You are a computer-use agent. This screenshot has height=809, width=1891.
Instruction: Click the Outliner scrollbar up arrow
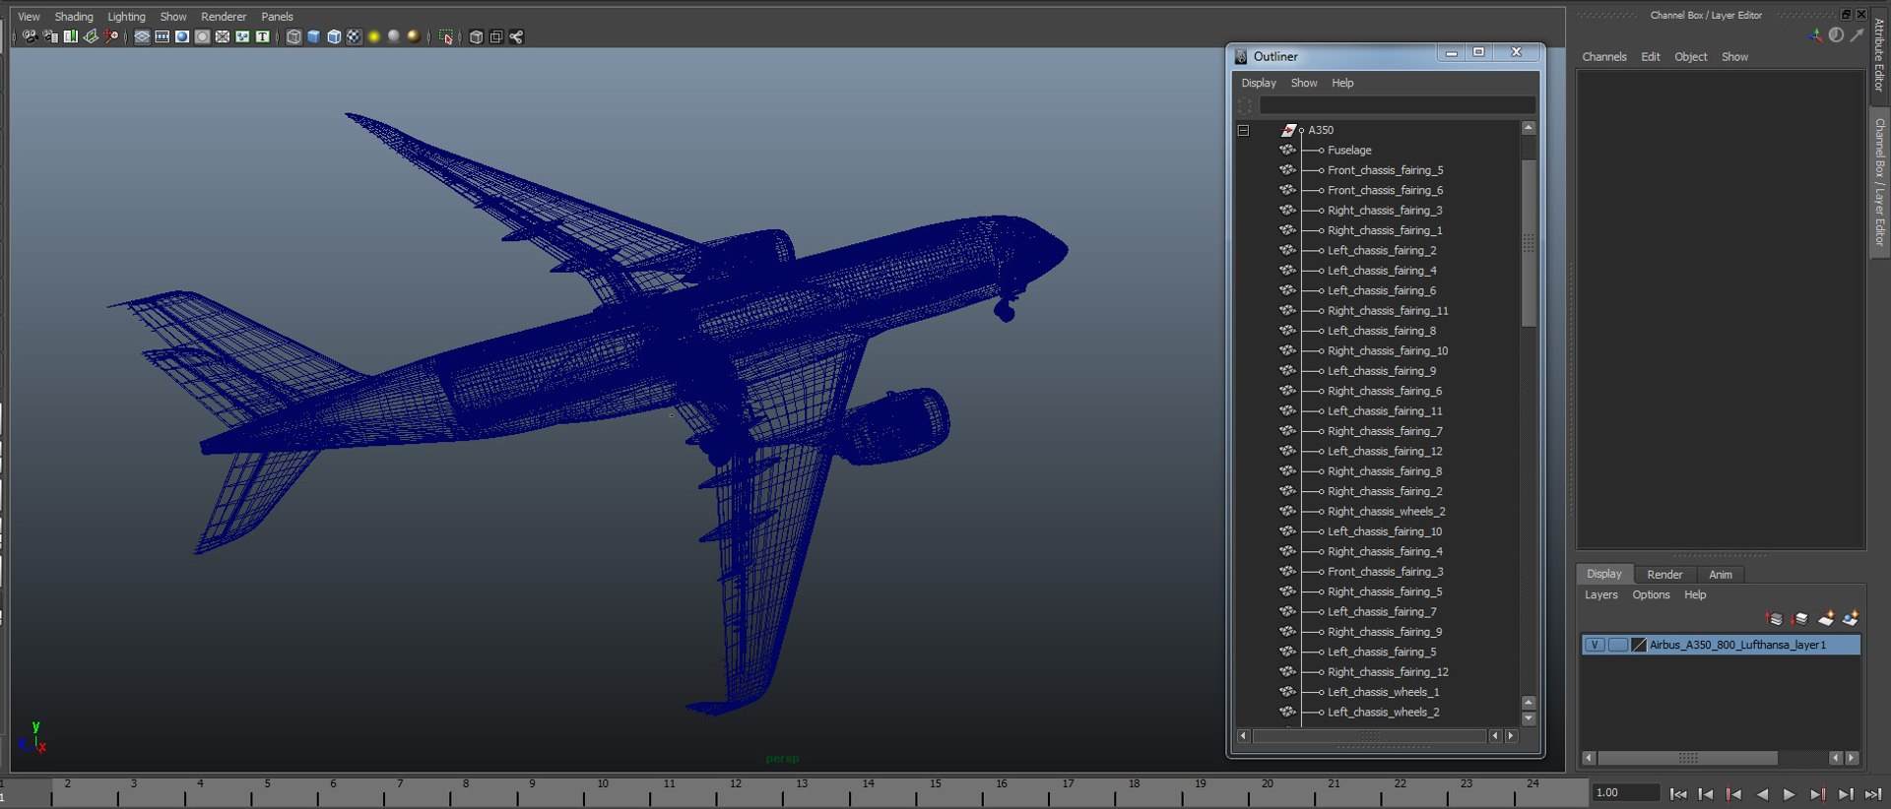1529,128
